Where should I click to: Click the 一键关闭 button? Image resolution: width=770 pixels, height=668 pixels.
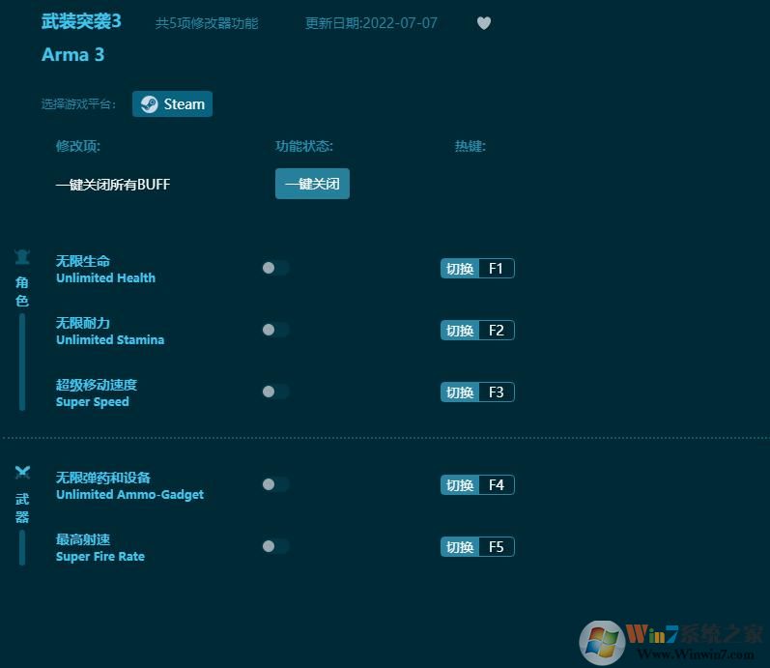pos(312,184)
